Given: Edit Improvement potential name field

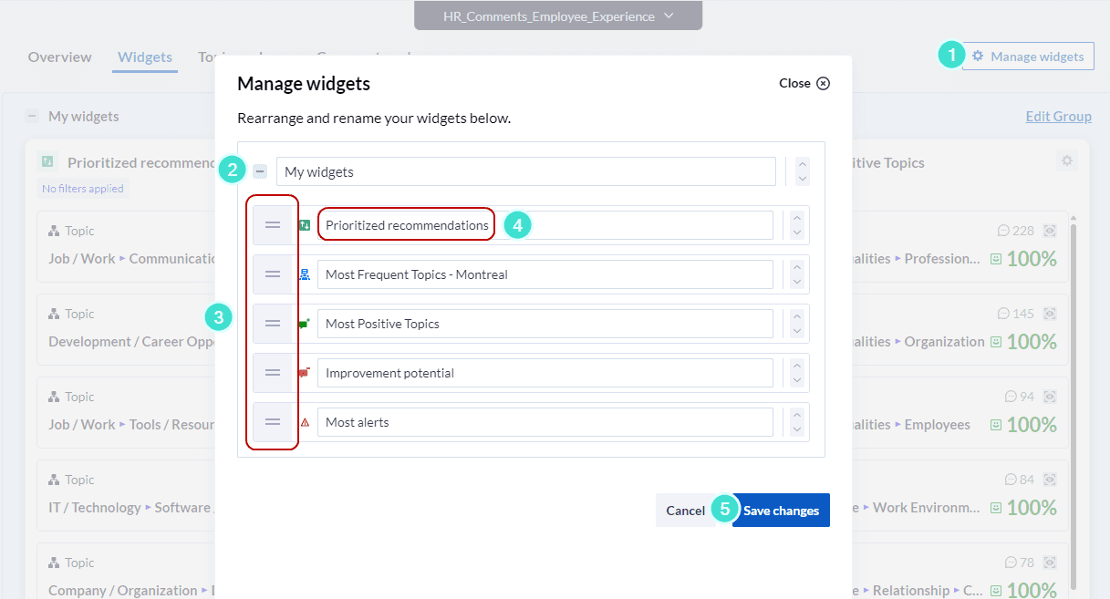Looking at the screenshot, I should (x=545, y=373).
